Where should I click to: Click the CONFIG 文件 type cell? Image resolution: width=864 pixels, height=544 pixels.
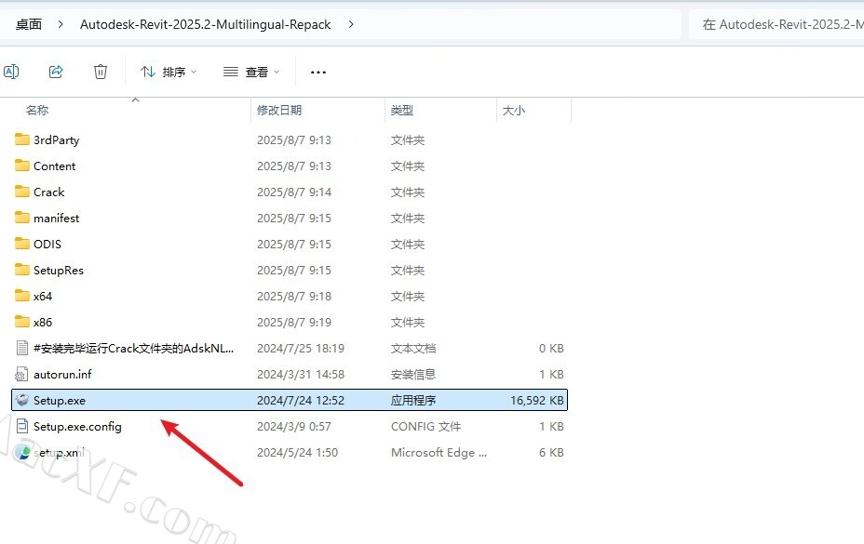pos(425,426)
